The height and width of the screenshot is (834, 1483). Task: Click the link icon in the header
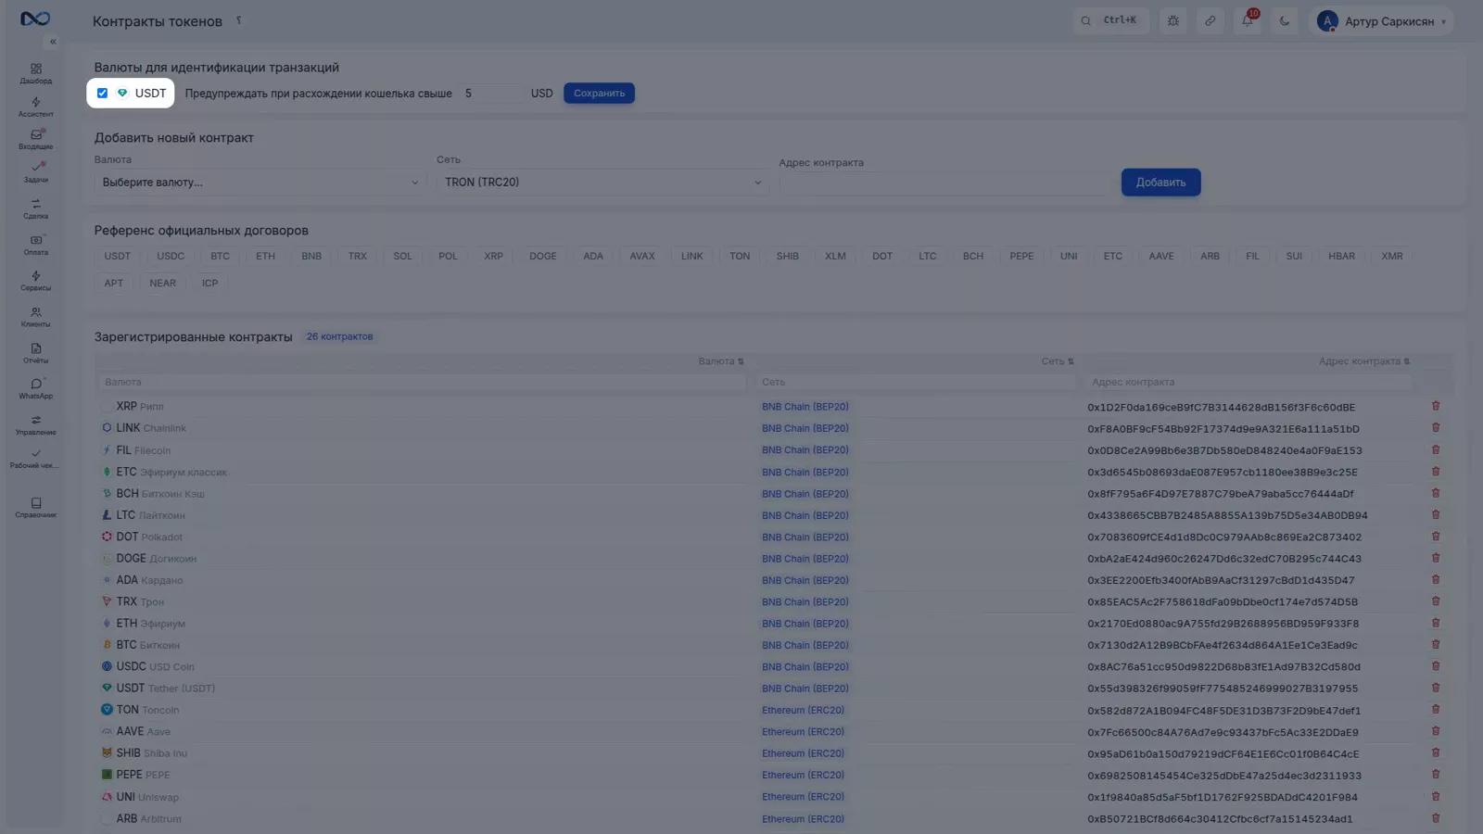1210,20
